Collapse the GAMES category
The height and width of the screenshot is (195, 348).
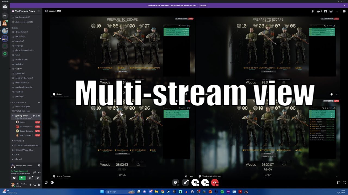coord(14,28)
